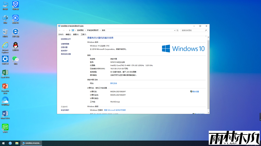Open the 酷狗音乐 blue K icon

click(16, 19)
